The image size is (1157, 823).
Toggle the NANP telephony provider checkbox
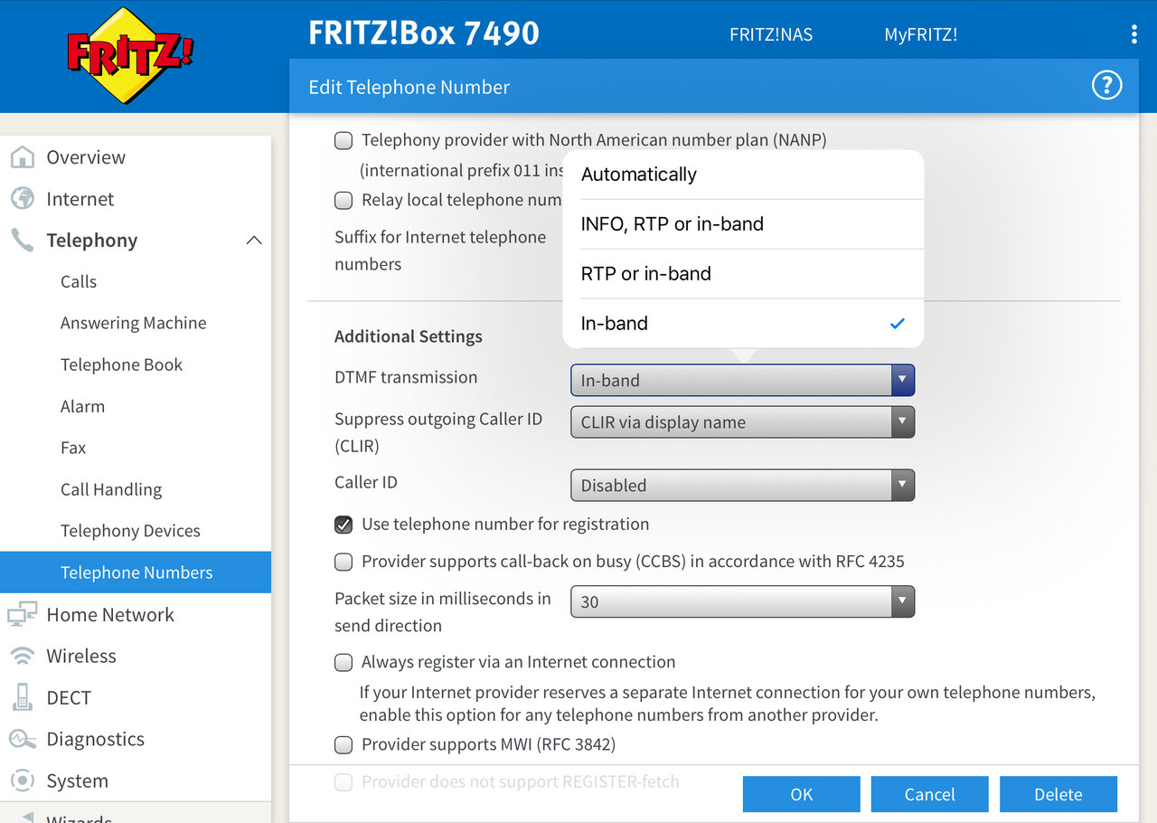point(343,140)
